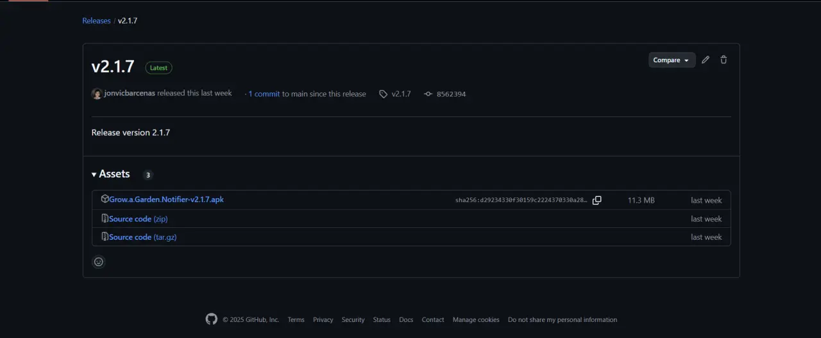Viewport: 821px width, 338px height.
Task: Click 'last week' in the apk row
Action: [x=706, y=200]
